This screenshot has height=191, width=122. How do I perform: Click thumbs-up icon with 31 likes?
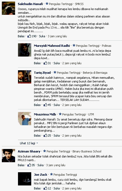tap(45, 63)
